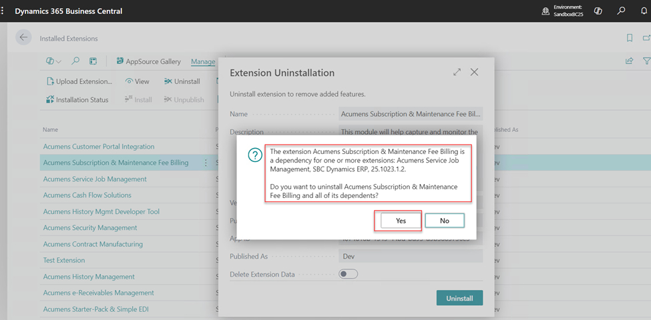The width and height of the screenshot is (651, 320).
Task: Open Test Extension
Action: [x=64, y=260]
